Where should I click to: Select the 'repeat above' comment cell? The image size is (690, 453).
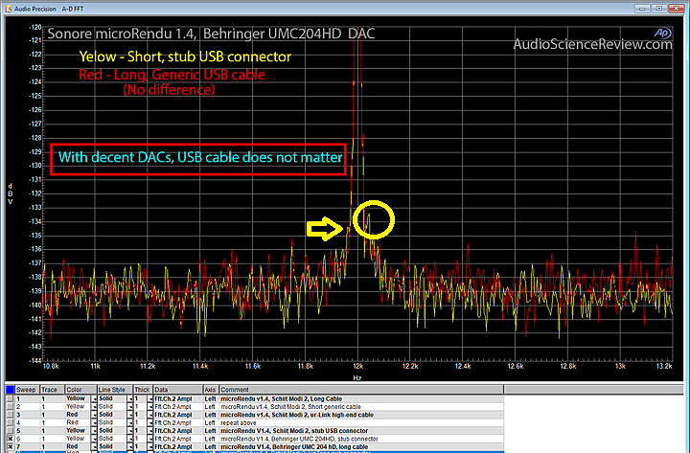pyautogui.click(x=238, y=422)
